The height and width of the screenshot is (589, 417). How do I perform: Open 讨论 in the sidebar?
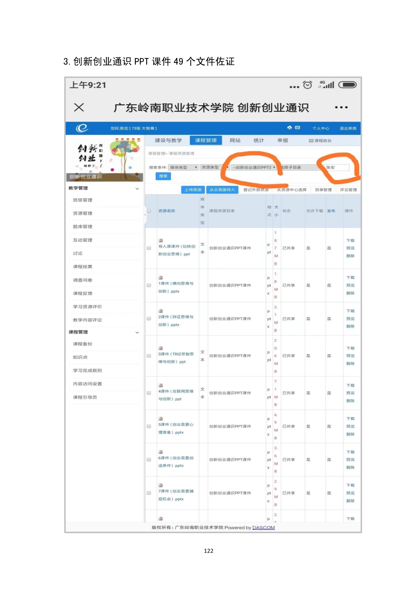pos(78,253)
